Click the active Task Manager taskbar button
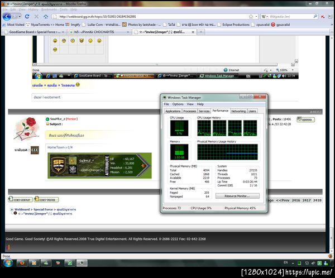Image resolution: width=335 pixels, height=278 pixels. [x=82, y=263]
